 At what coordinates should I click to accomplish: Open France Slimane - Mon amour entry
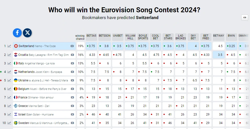coord(36,97)
